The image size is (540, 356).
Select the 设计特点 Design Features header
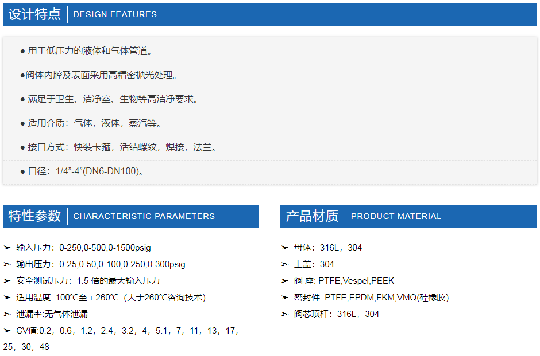270,14
